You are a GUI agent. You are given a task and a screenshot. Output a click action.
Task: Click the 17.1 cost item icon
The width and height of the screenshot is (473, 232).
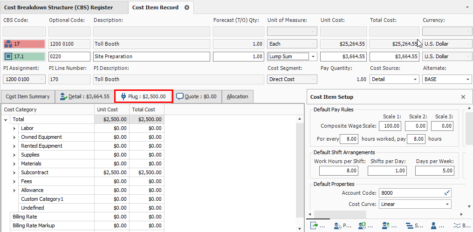click(x=8, y=57)
